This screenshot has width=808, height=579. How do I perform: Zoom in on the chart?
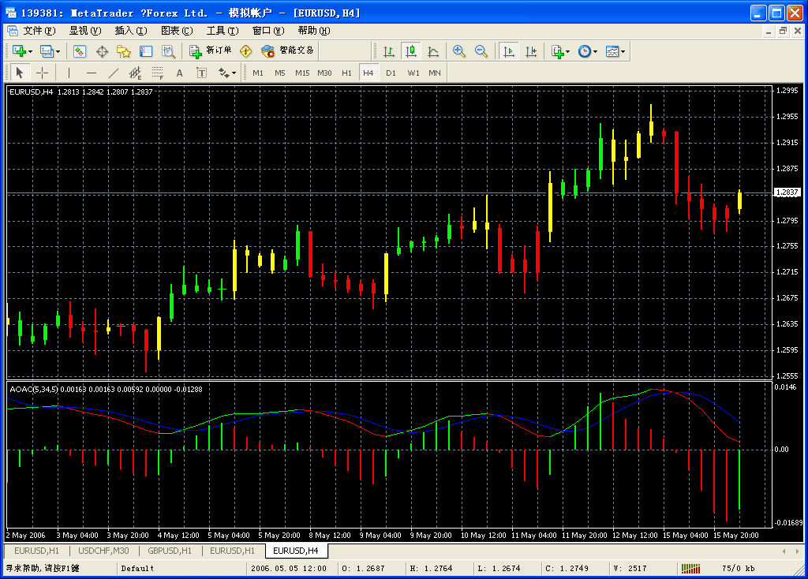(x=459, y=51)
